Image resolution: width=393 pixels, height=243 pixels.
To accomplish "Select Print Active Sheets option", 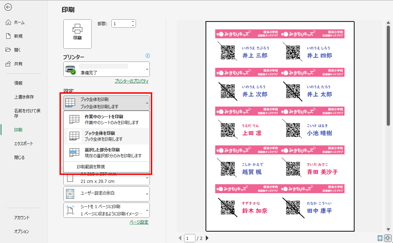I will point(107,120).
